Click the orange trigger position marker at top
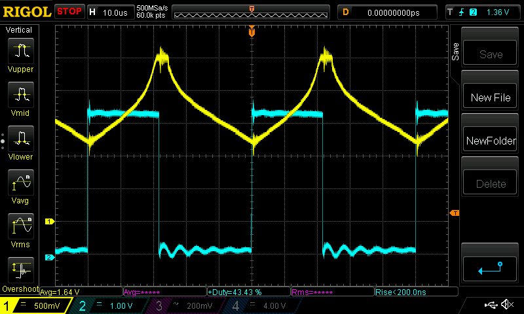The image size is (524, 314). tap(252, 31)
